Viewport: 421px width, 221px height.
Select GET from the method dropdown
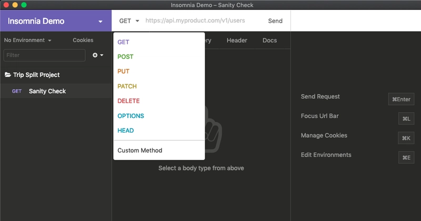pyautogui.click(x=159, y=42)
